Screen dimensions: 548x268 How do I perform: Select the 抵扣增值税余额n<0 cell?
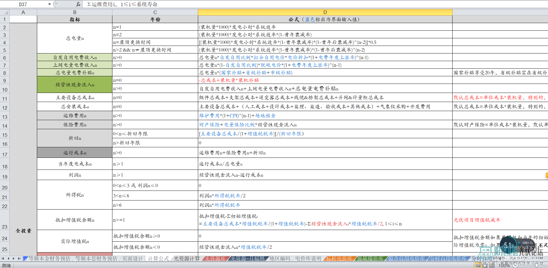pos(155,247)
